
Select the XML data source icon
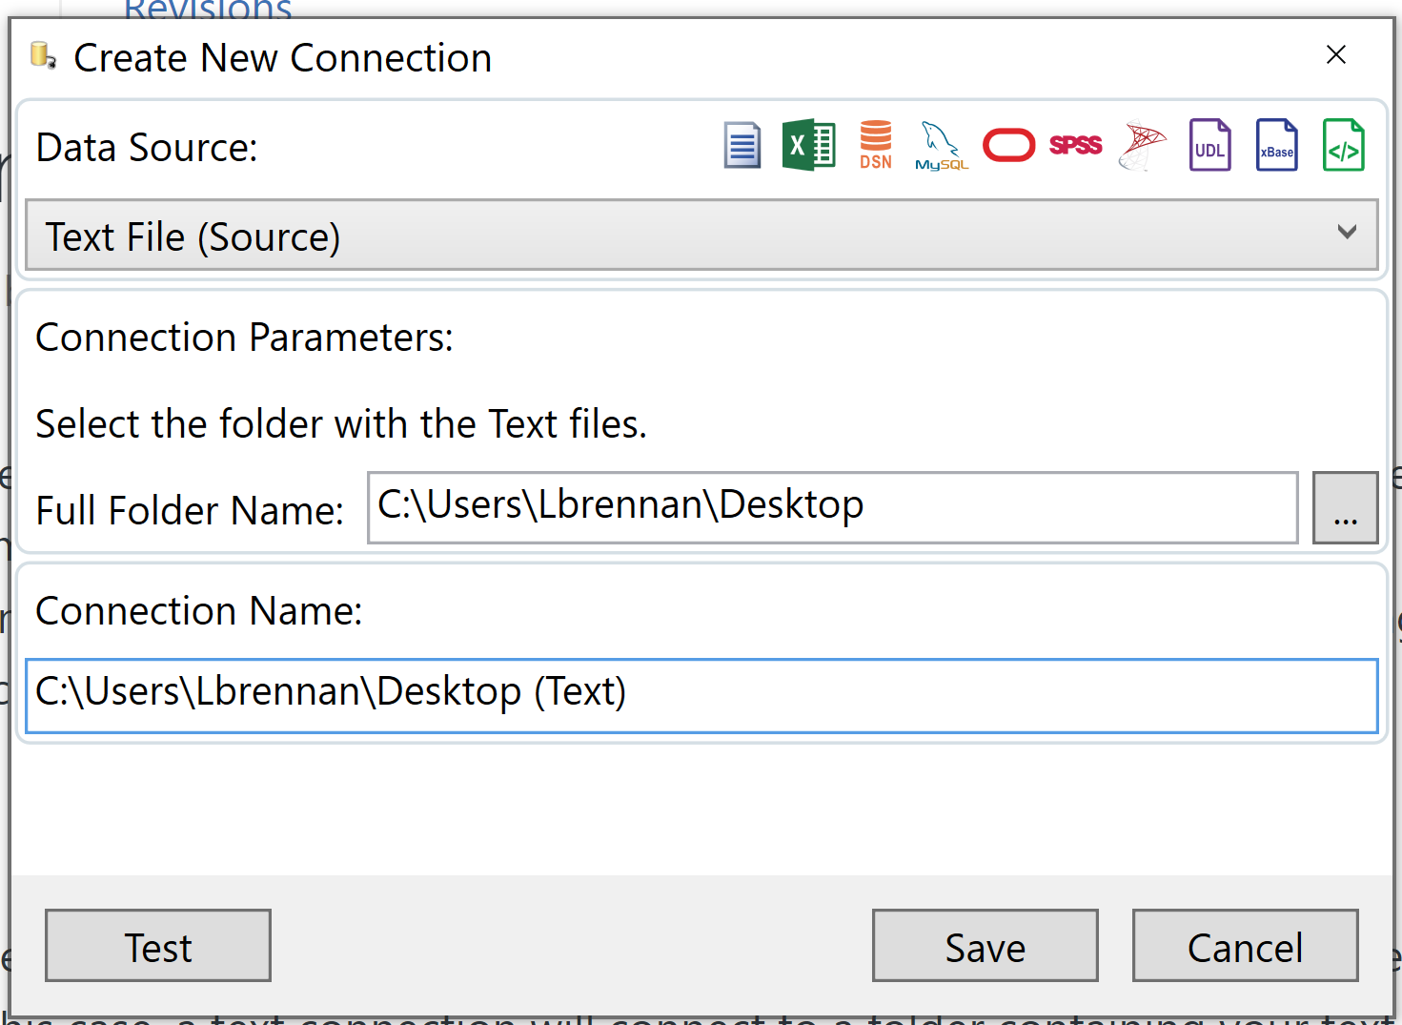click(1343, 144)
